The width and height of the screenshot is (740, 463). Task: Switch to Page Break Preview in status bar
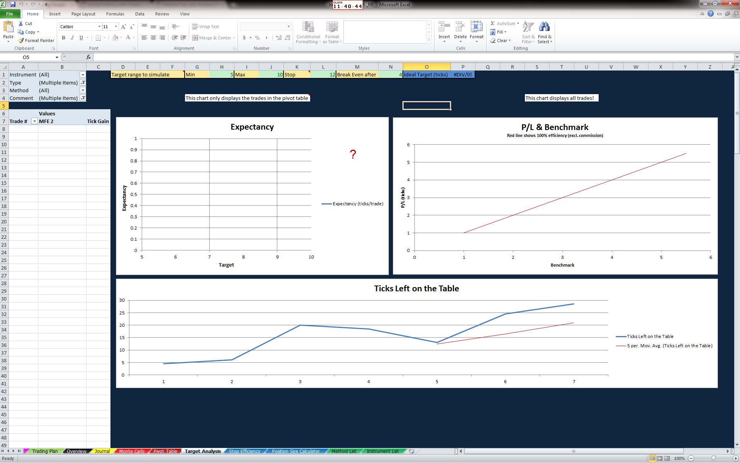(667, 458)
